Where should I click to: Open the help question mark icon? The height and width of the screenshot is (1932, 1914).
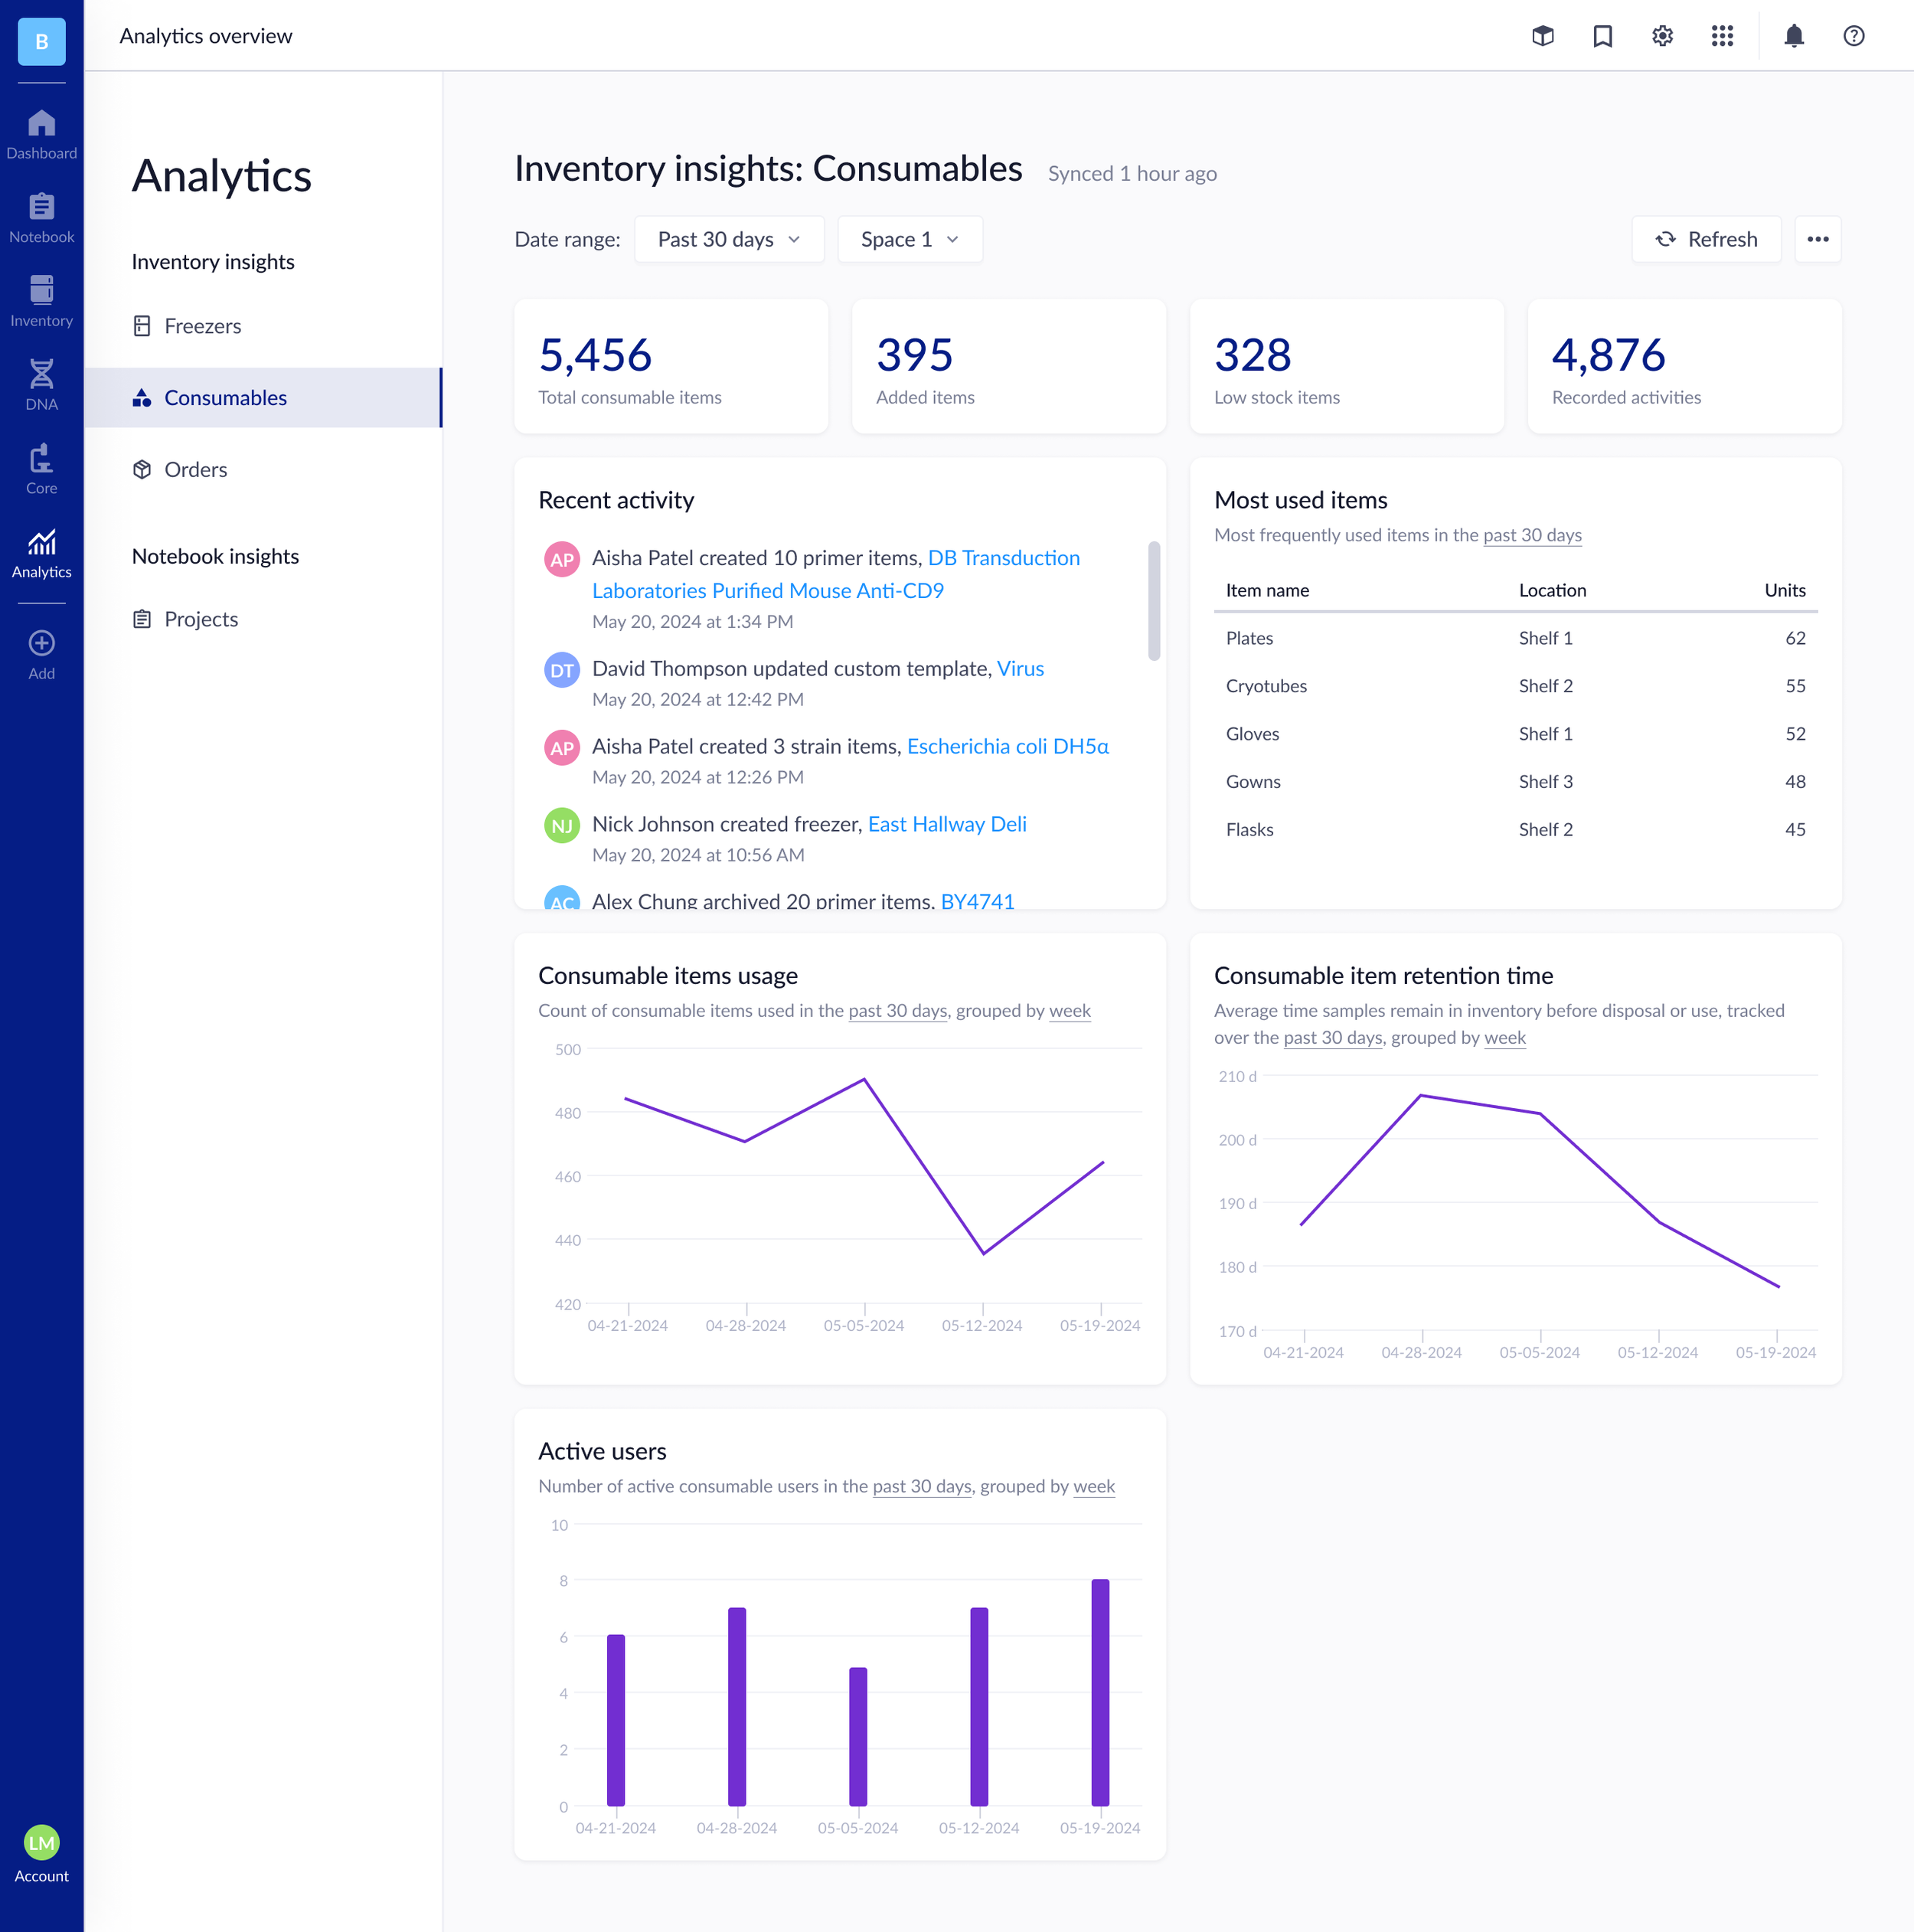[x=1853, y=36]
